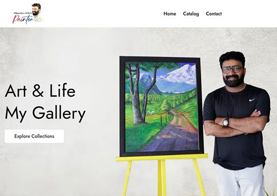Image resolution: width=277 pixels, height=196 pixels.
Task: Click the man's eyeglasses
Action: point(232,69)
